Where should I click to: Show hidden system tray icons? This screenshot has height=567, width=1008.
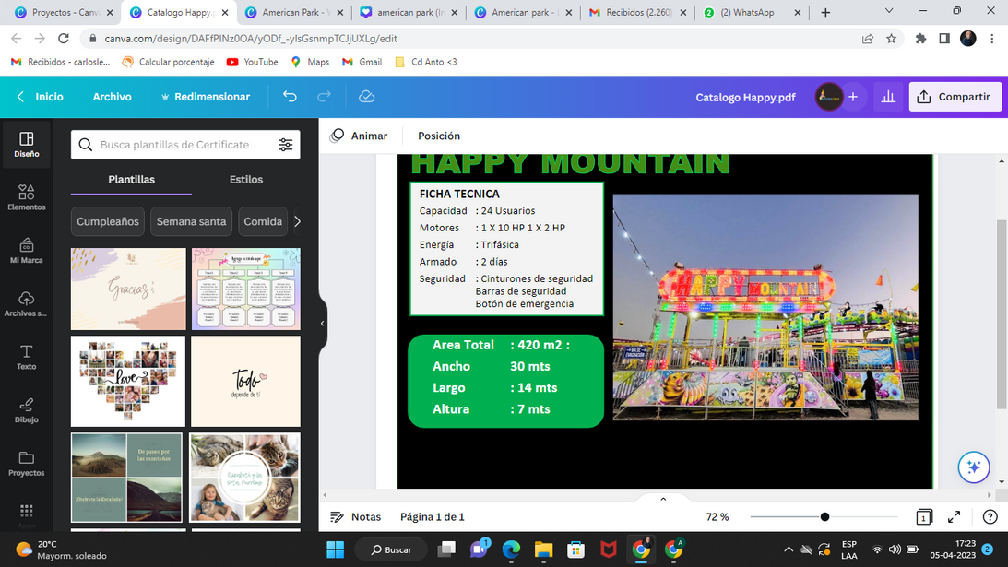click(789, 549)
